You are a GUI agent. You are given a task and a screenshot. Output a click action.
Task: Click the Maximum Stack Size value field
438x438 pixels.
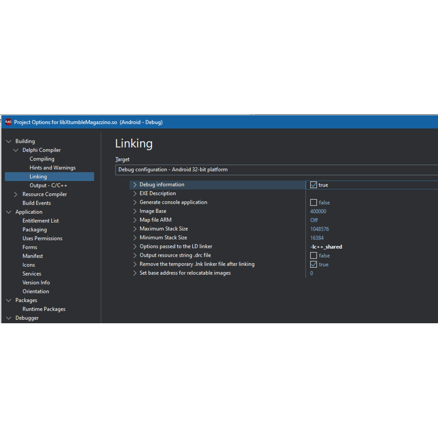(320, 229)
